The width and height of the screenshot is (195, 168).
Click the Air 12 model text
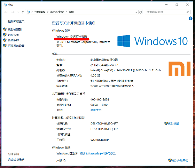[104, 65]
